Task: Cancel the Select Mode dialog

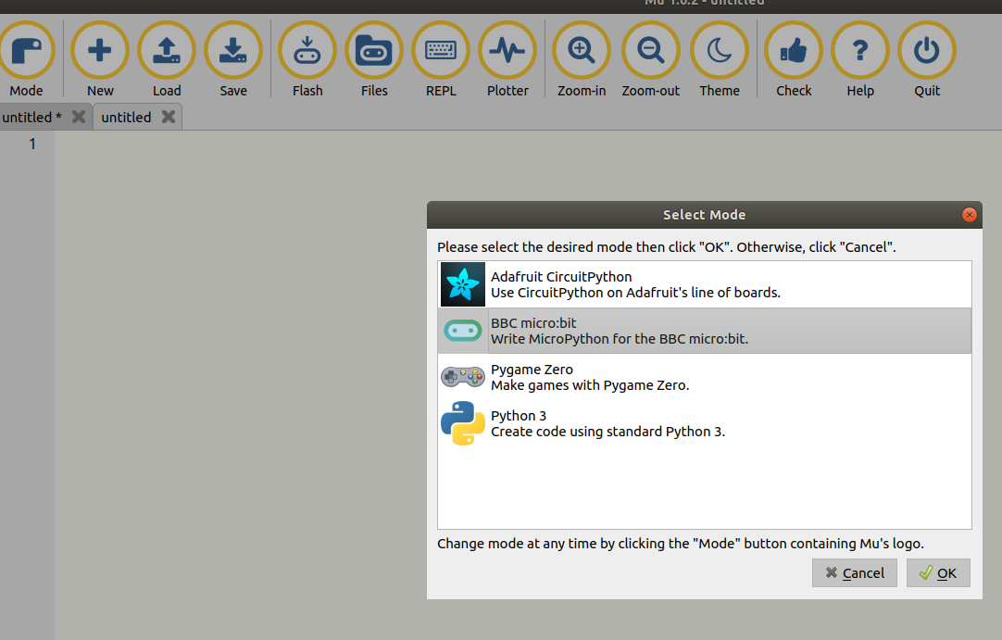Action: pyautogui.click(x=855, y=573)
